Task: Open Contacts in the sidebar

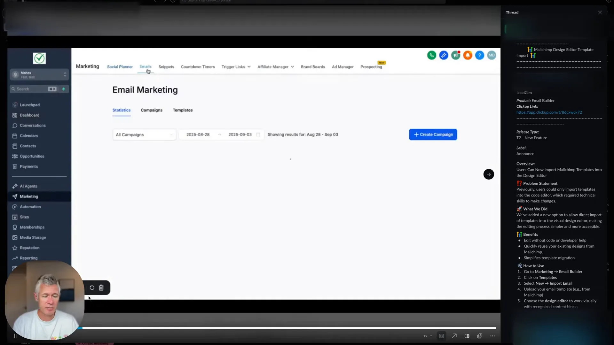Action: coord(28,146)
